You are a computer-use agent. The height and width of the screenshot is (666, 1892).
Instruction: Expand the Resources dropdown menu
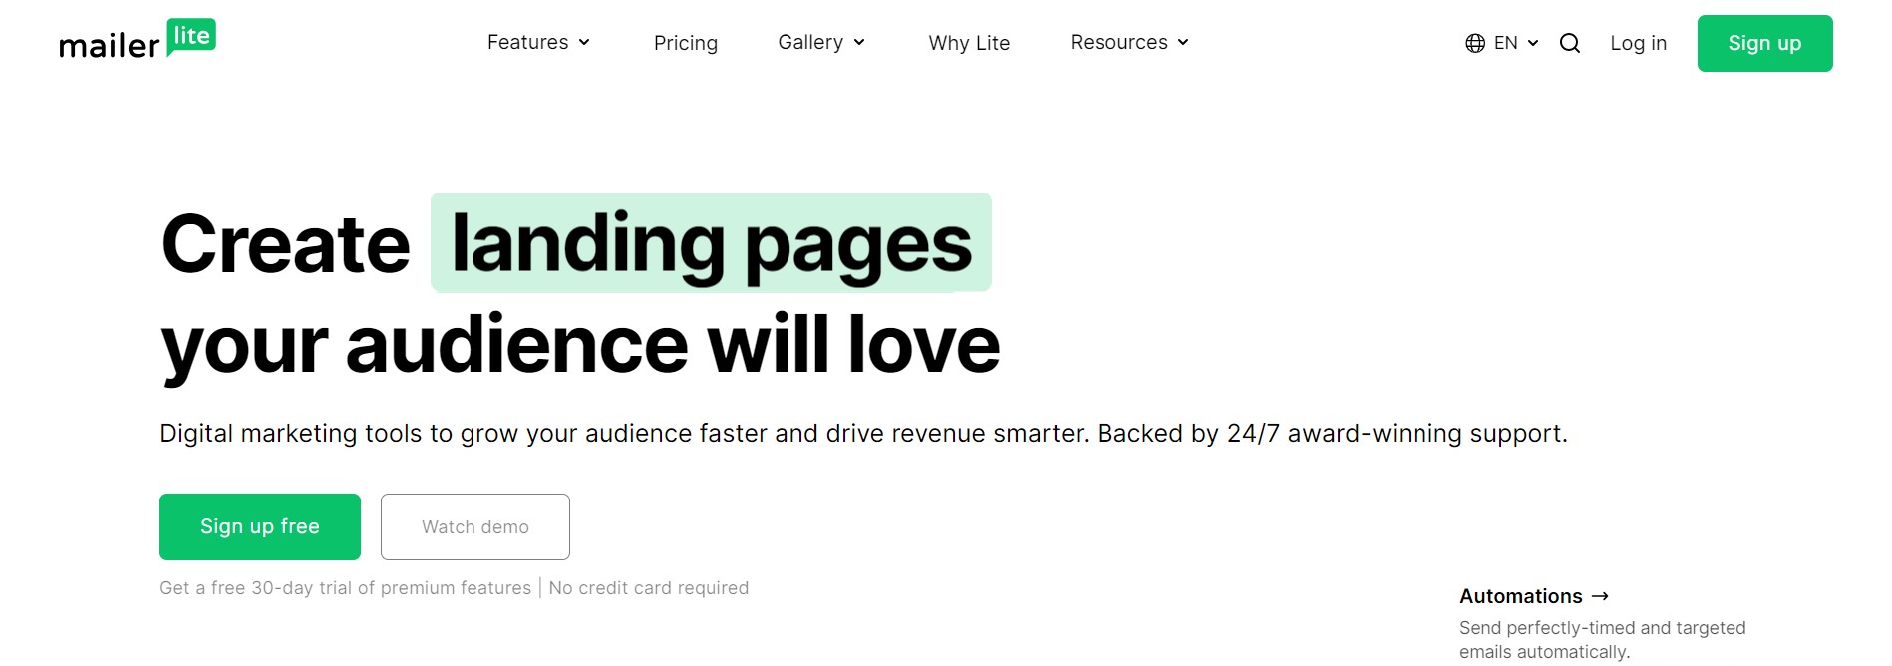click(1129, 42)
